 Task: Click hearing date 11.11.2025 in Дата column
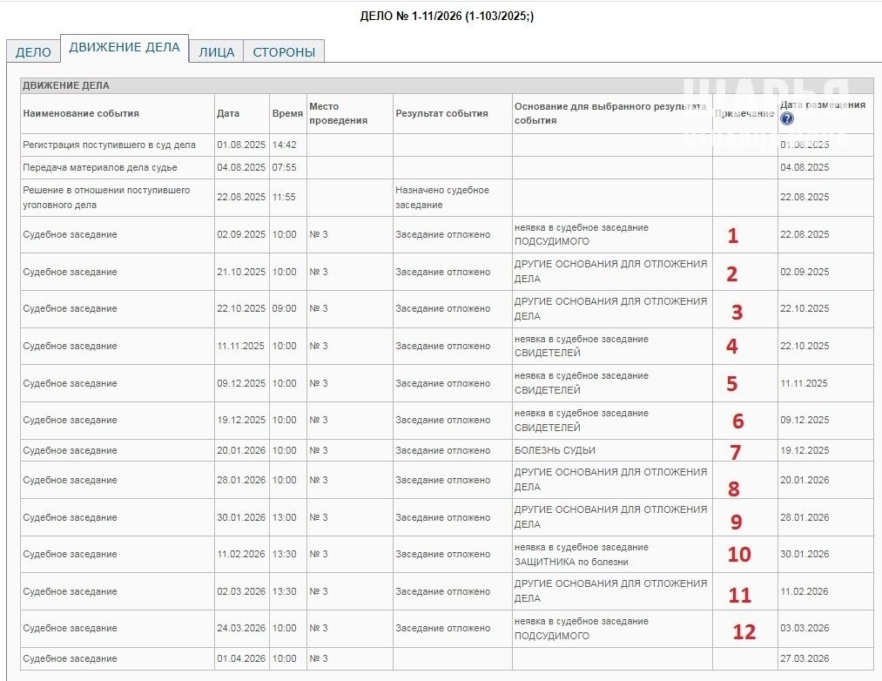tap(240, 346)
